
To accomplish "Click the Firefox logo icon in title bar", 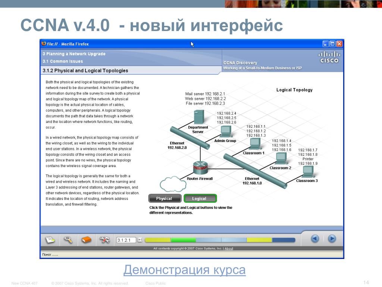I will coord(44,44).
